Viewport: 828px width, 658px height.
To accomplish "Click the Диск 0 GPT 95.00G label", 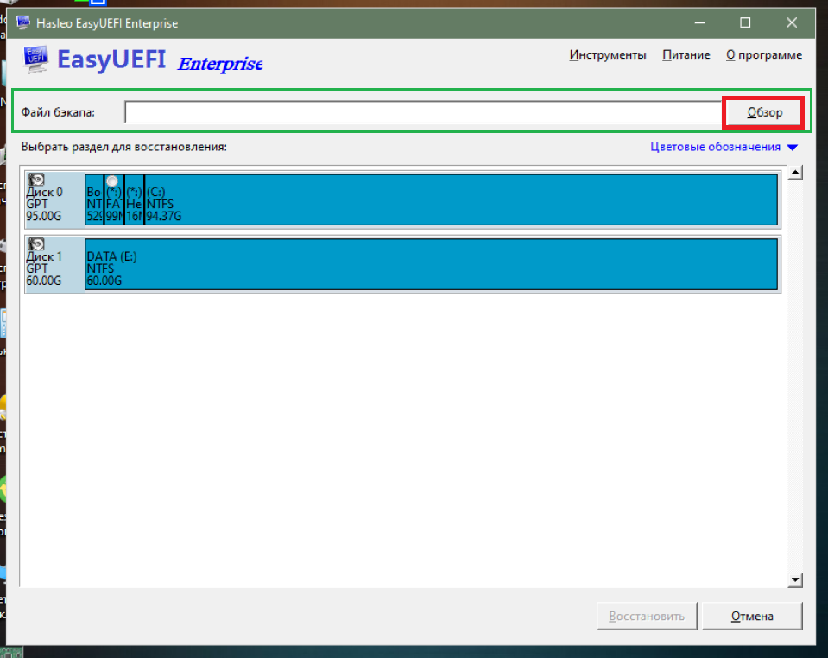I will click(44, 204).
